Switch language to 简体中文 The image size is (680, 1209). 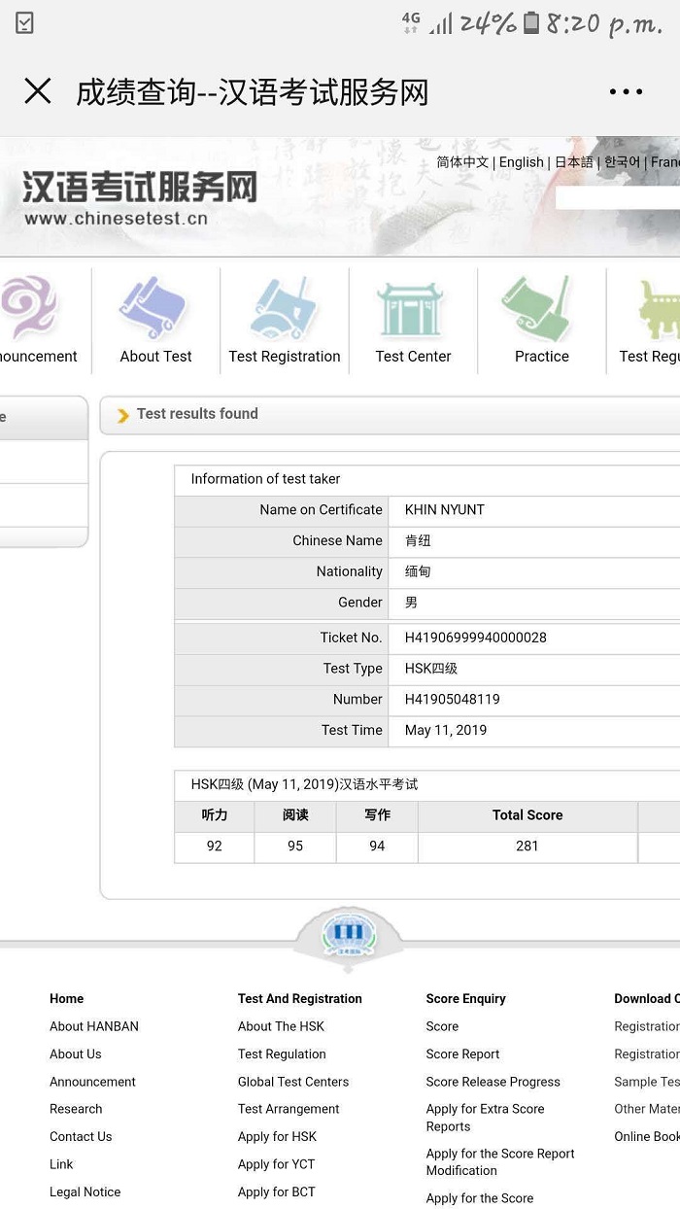(462, 162)
